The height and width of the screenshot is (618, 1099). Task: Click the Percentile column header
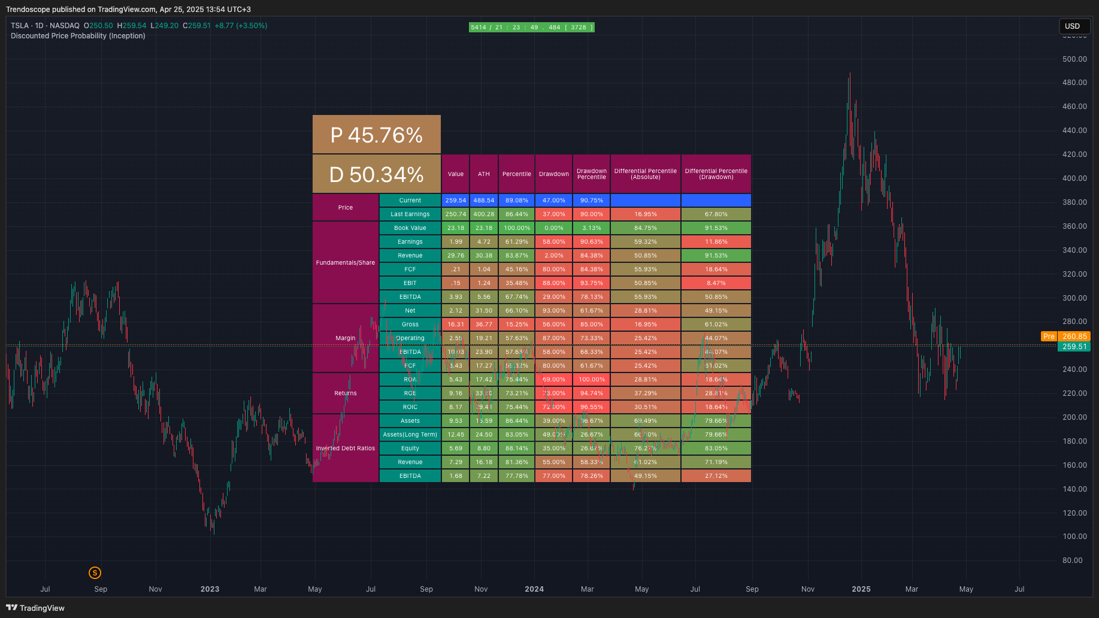coord(517,174)
